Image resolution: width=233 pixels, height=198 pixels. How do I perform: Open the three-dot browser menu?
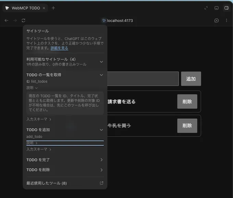(226, 20)
